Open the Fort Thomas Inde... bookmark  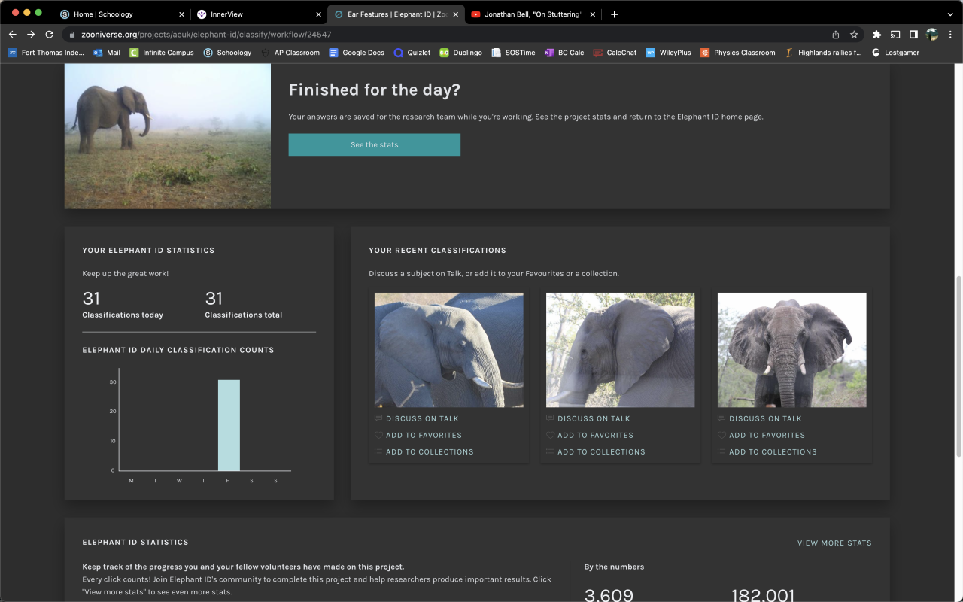point(46,53)
